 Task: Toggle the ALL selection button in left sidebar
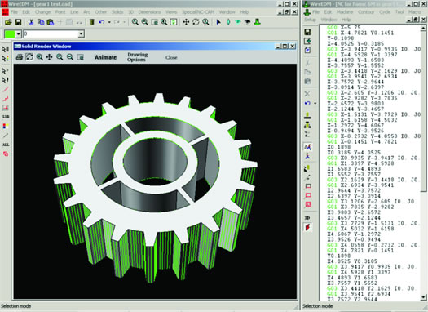click(6, 145)
